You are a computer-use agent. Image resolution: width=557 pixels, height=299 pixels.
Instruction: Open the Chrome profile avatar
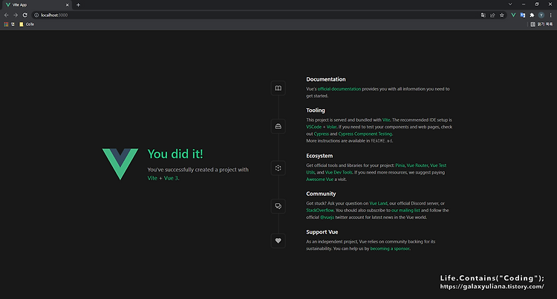pos(541,15)
